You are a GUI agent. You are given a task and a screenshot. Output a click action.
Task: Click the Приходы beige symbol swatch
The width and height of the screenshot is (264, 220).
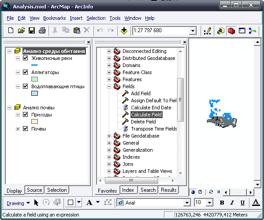(34, 121)
